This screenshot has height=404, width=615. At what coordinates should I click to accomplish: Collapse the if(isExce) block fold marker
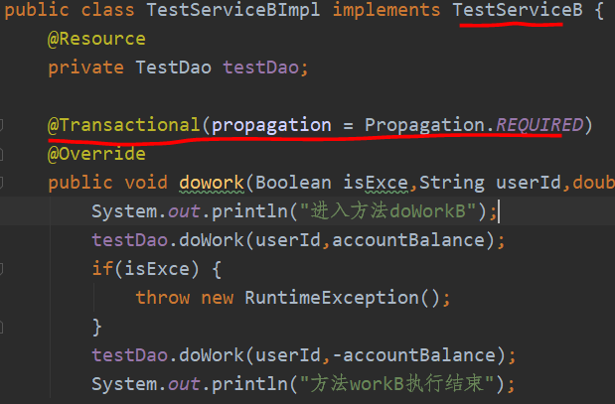[x=3, y=268]
